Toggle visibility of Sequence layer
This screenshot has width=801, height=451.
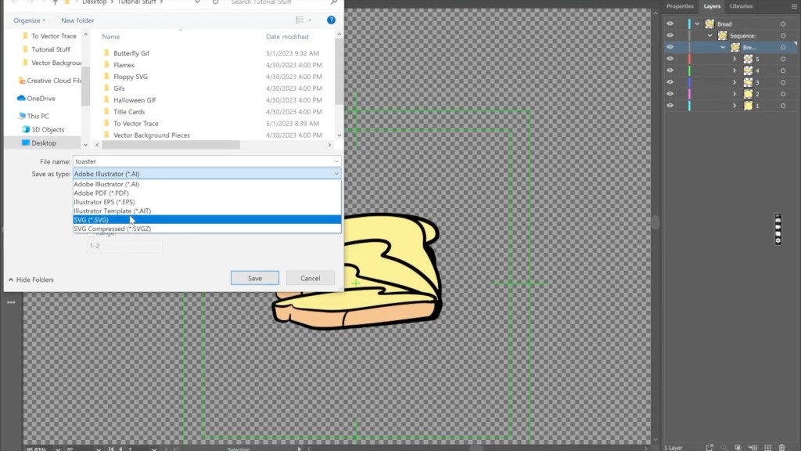670,36
